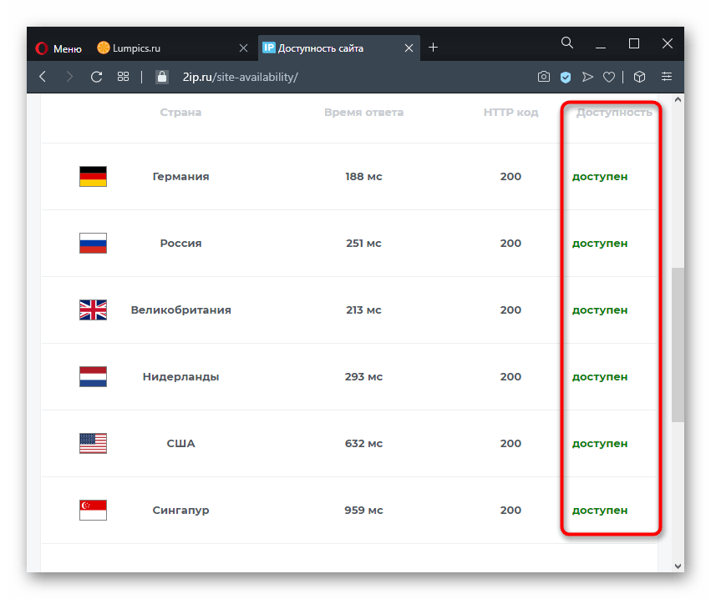Click the send arrow icon for My Flow

[587, 77]
